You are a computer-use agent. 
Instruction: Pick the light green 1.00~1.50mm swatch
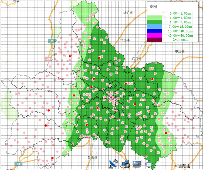[155, 17]
